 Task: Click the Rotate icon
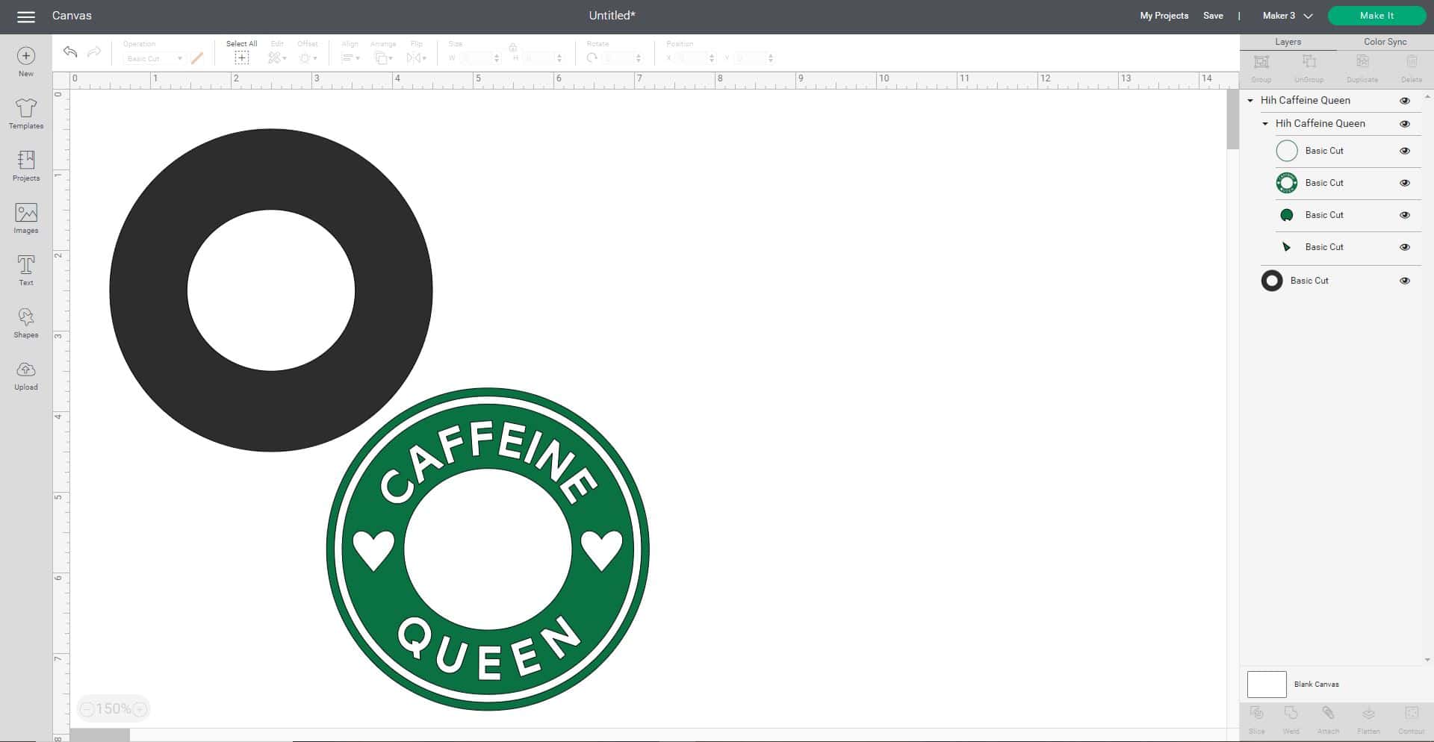[x=592, y=57]
